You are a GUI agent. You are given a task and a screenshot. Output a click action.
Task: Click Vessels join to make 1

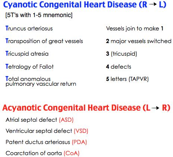pos(135,29)
